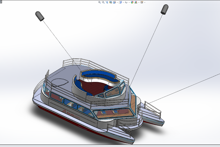Select the top-right spotlight lamp in the viewport
The height and width of the screenshot is (147, 220).
coord(164,9)
